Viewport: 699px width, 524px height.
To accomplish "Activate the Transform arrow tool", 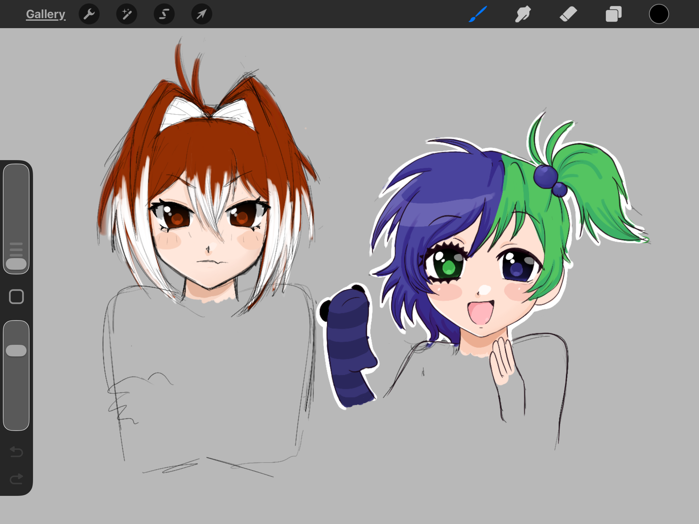I will tap(202, 14).
